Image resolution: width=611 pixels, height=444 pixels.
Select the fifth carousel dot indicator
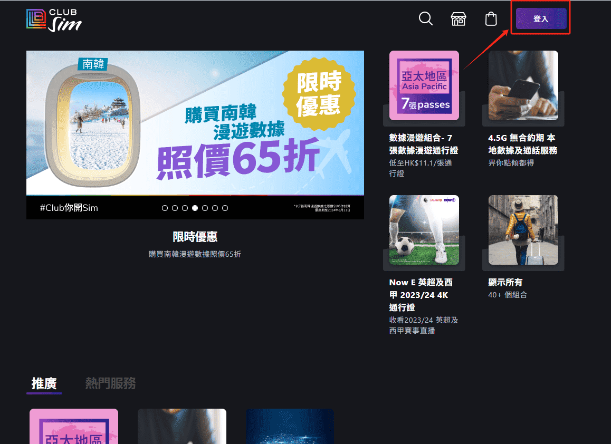pyautogui.click(x=205, y=208)
